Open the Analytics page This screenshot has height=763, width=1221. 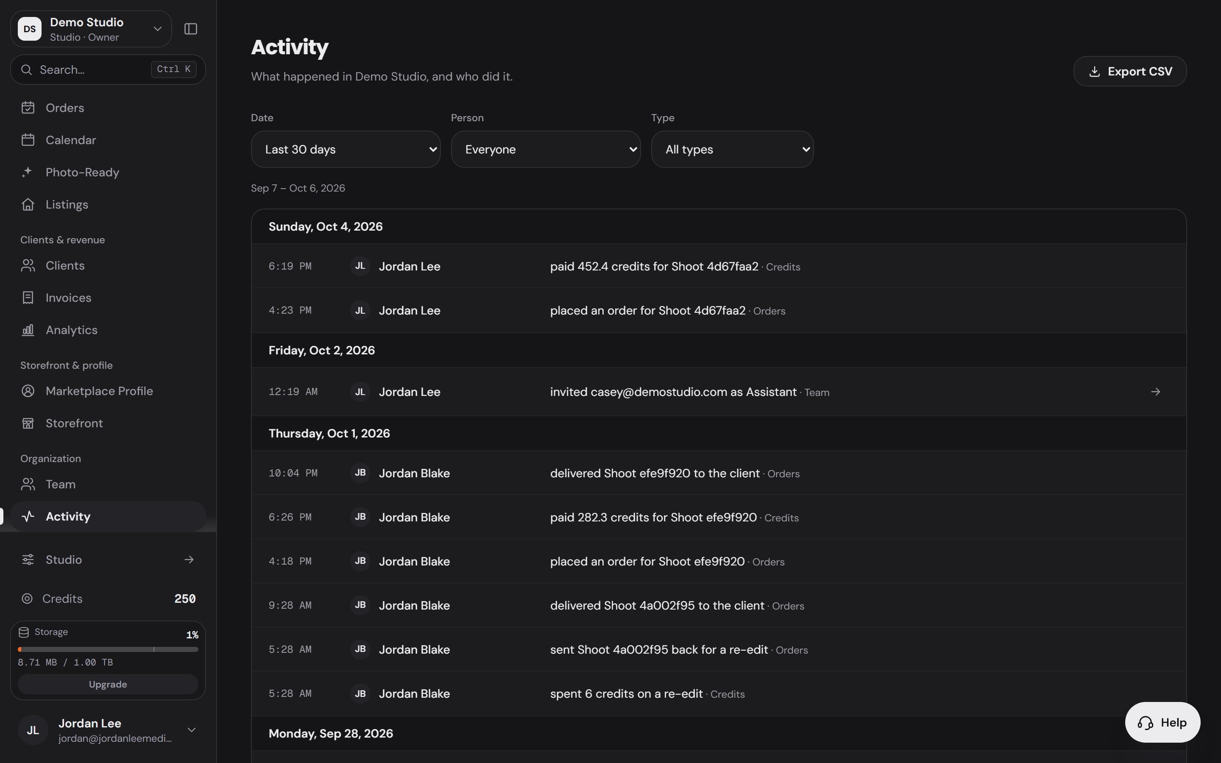[x=108, y=330]
